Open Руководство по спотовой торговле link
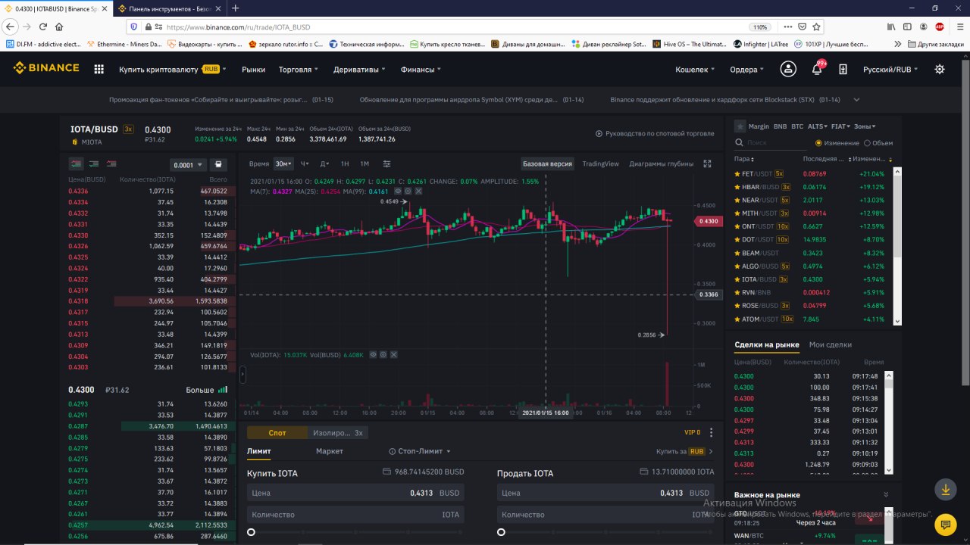 (x=655, y=133)
